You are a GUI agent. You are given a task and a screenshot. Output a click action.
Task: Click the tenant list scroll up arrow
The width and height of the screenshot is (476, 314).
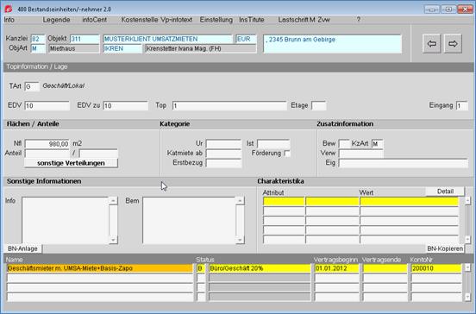coord(467,267)
